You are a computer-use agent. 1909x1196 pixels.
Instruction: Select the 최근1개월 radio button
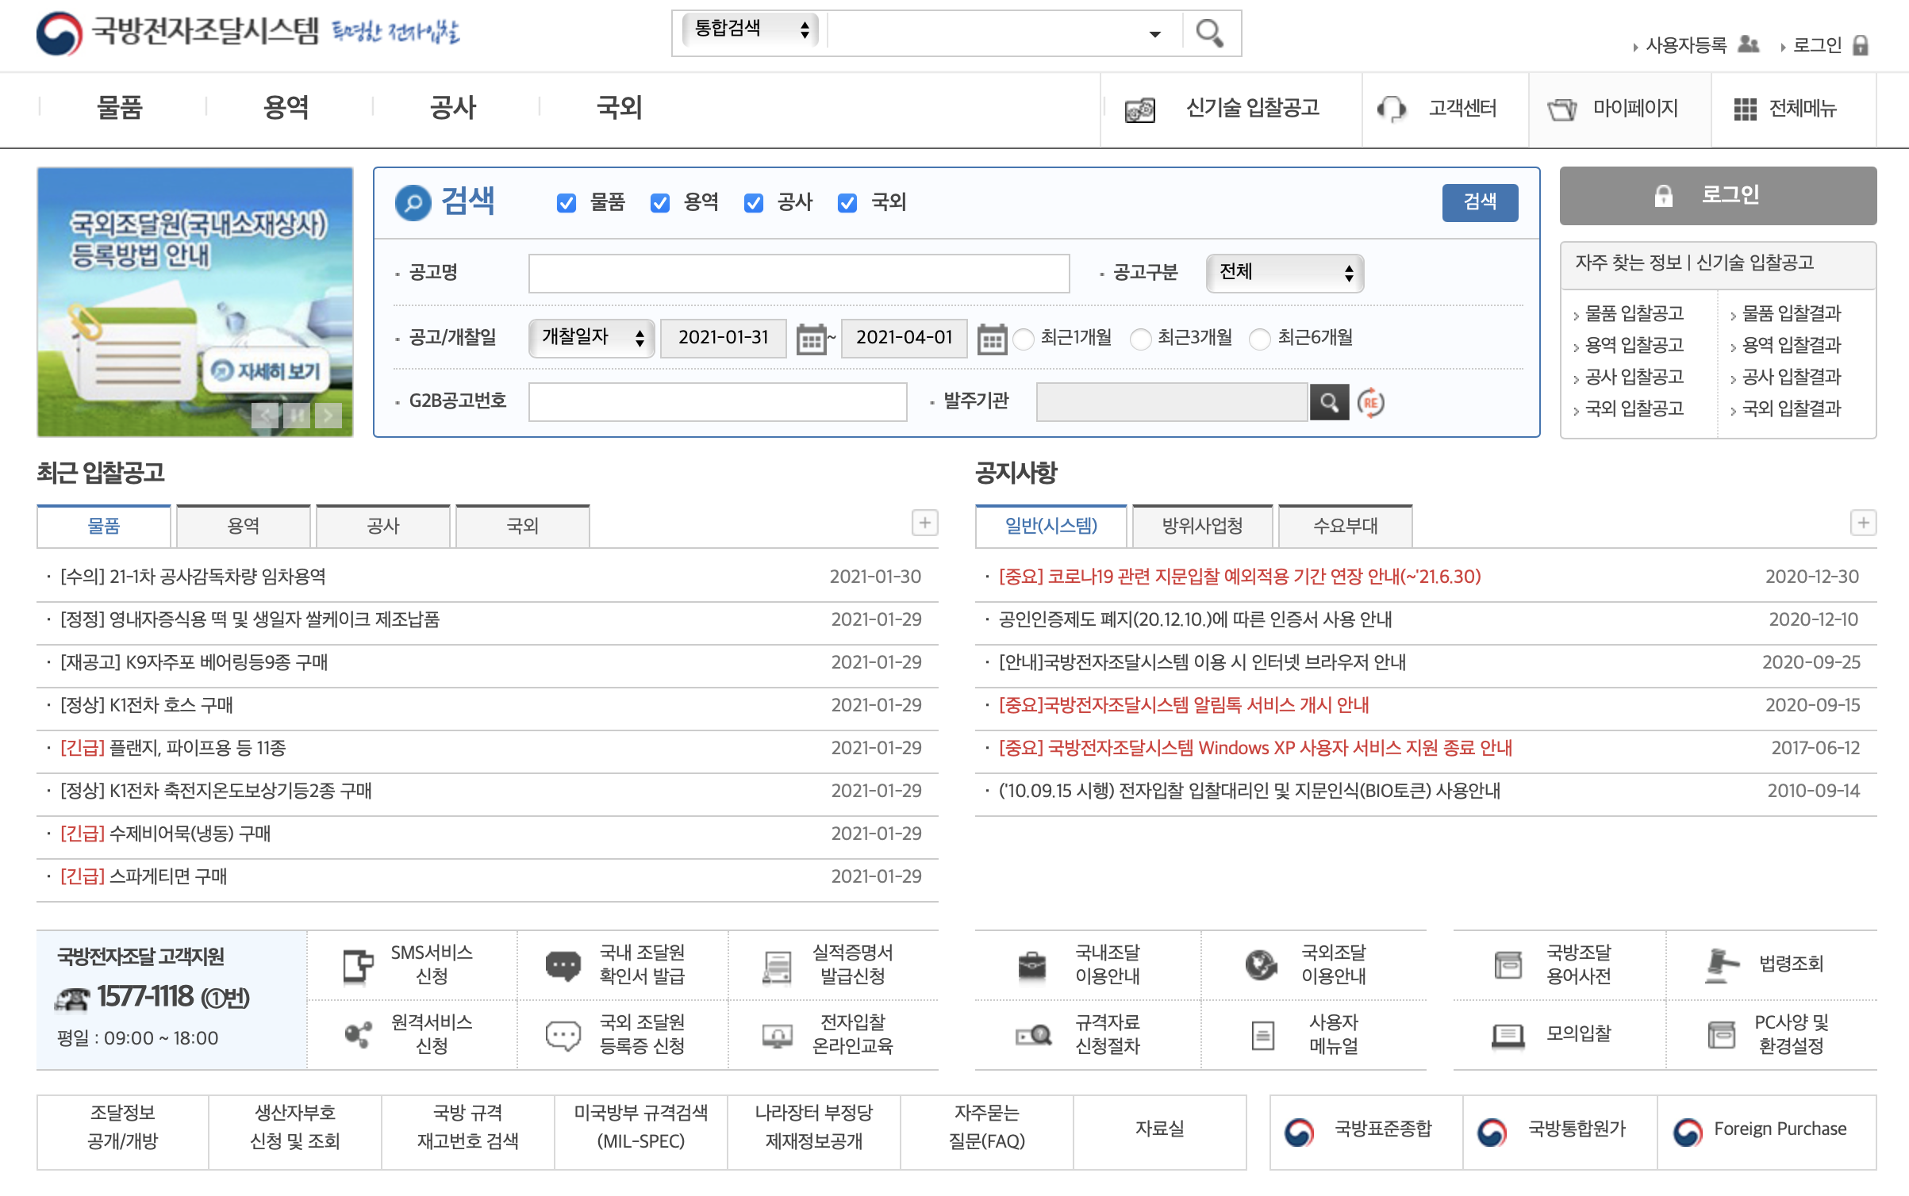1024,339
